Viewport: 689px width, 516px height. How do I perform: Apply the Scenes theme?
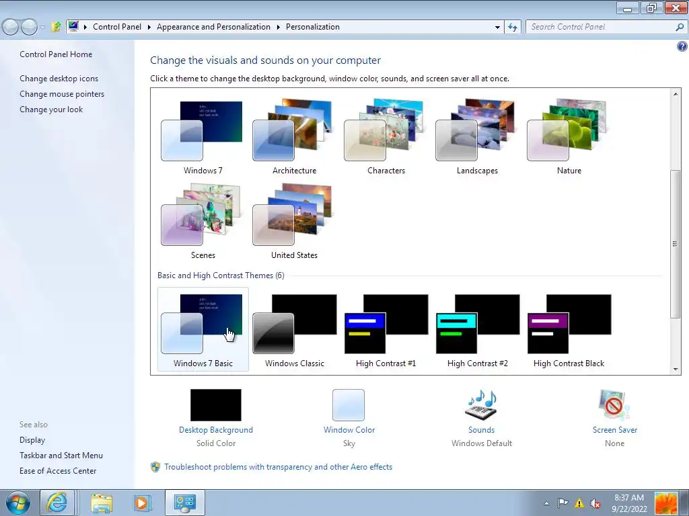[x=203, y=220]
